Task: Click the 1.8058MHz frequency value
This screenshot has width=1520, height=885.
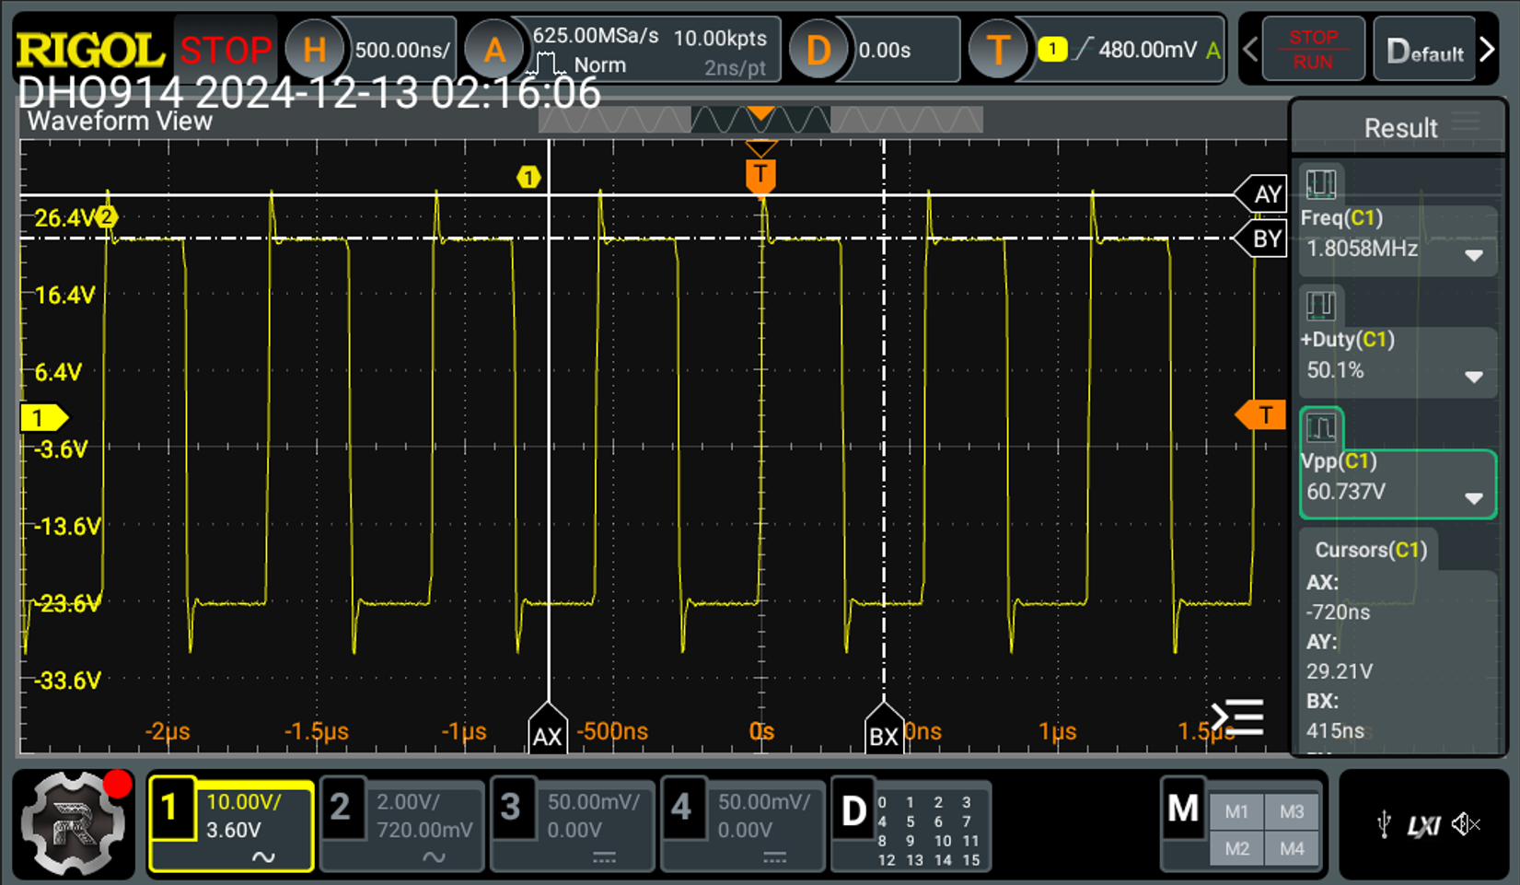Action: click(x=1363, y=249)
